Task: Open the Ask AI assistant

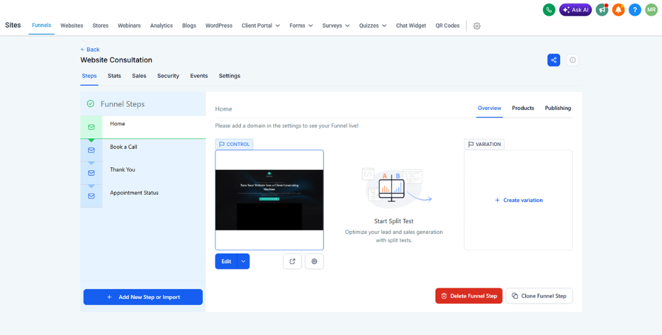Action: pyautogui.click(x=576, y=10)
